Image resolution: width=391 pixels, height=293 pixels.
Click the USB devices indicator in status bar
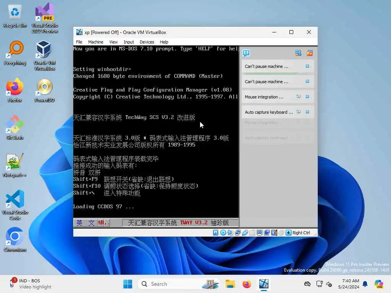pos(245,233)
